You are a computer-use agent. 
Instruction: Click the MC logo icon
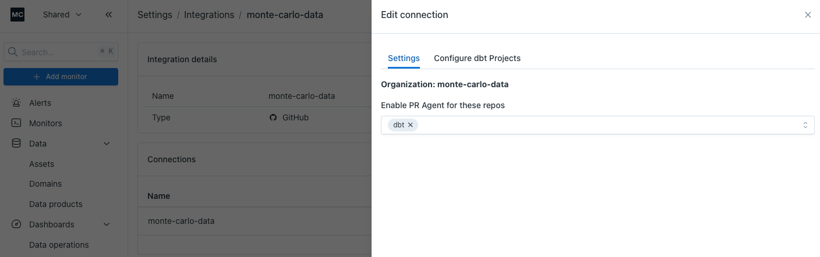pos(17,15)
